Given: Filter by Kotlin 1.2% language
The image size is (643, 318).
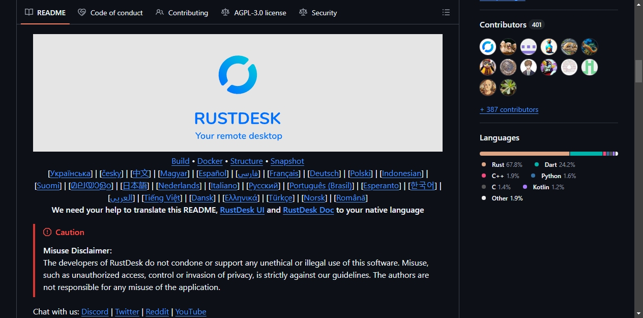Looking at the screenshot, I should coord(543,187).
